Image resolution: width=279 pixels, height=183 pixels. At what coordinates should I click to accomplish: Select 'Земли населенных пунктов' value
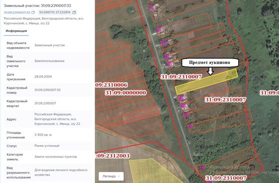click(55, 157)
